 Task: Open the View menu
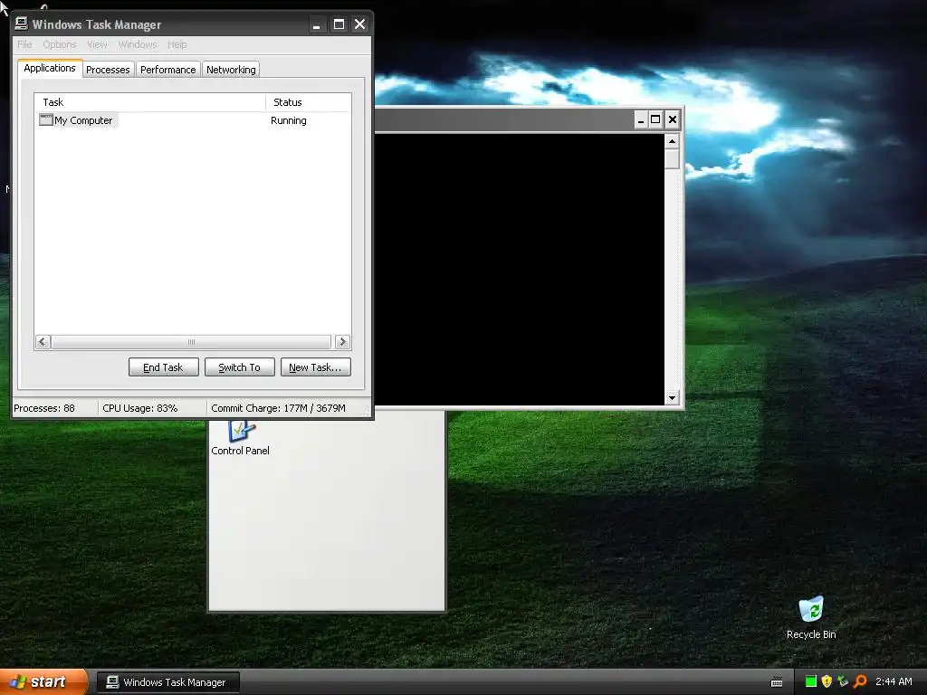(97, 44)
